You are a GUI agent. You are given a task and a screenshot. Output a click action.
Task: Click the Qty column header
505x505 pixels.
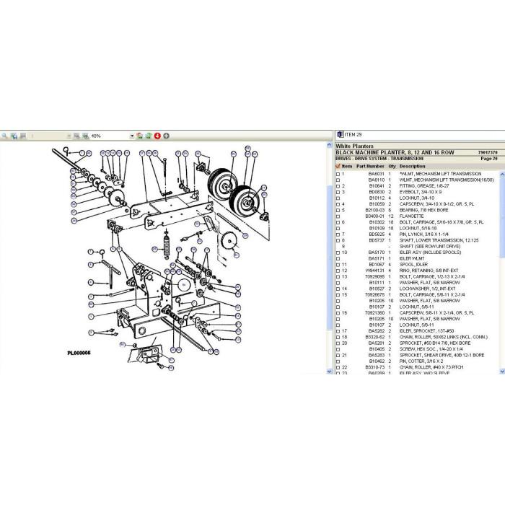click(392, 166)
